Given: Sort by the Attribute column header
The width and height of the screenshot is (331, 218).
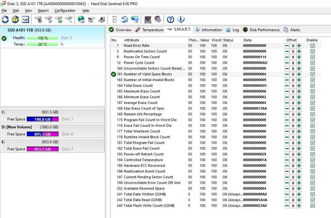Looking at the screenshot, I should click(131, 40).
